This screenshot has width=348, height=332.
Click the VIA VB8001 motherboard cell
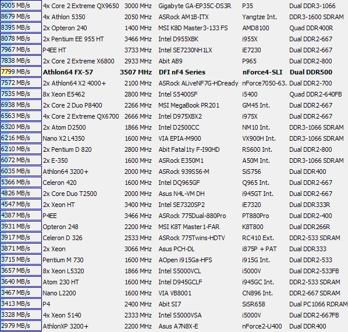(x=175, y=294)
